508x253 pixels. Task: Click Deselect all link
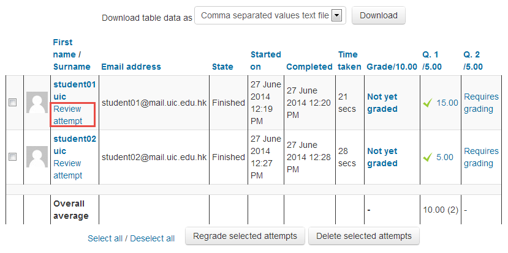pyautogui.click(x=152, y=238)
